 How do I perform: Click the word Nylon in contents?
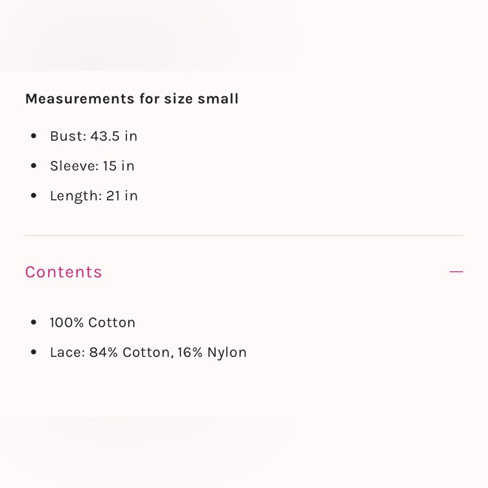(x=227, y=353)
